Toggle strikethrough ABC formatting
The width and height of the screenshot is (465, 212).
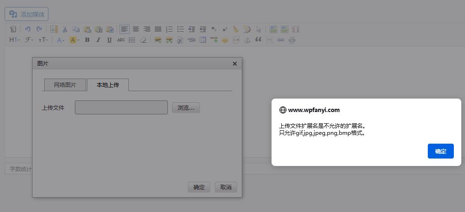121,40
